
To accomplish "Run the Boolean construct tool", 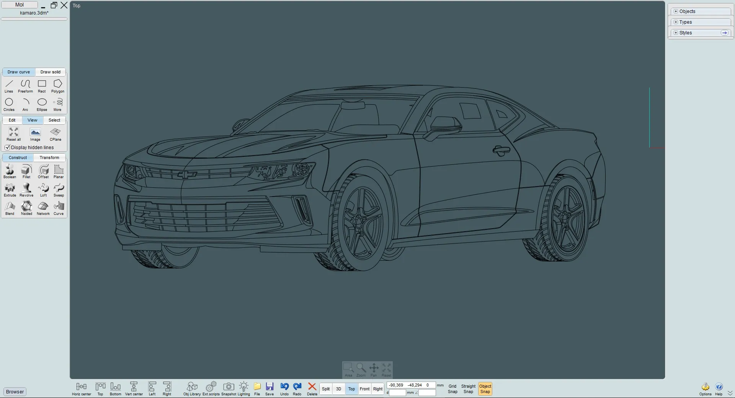I will coord(10,172).
